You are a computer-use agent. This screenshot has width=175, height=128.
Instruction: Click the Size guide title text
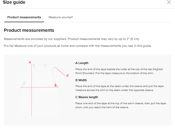(14, 2)
